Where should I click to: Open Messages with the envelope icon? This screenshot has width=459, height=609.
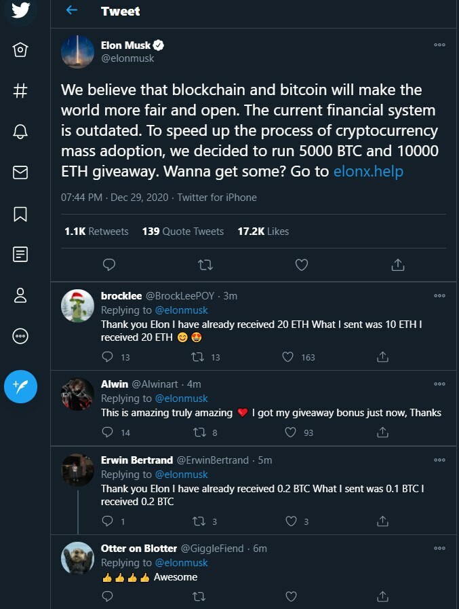click(20, 172)
